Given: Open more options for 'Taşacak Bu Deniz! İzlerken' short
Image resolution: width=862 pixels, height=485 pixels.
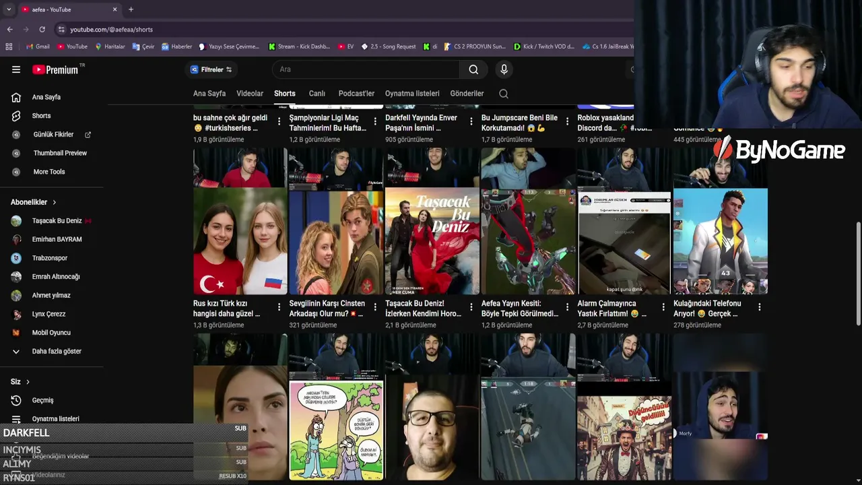Looking at the screenshot, I should 471,307.
